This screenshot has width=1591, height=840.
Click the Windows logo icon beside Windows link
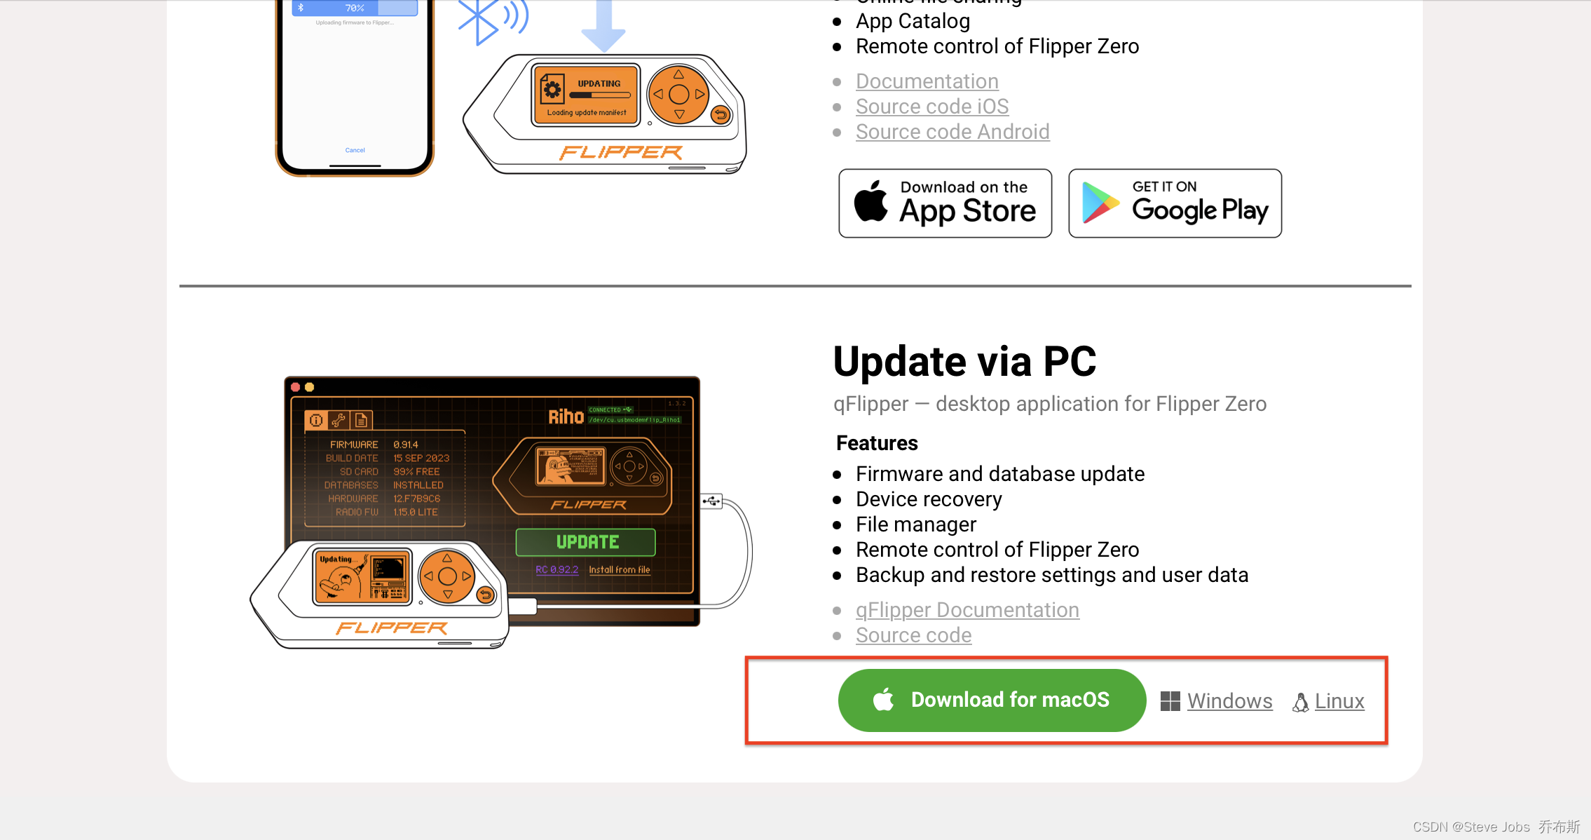tap(1170, 701)
